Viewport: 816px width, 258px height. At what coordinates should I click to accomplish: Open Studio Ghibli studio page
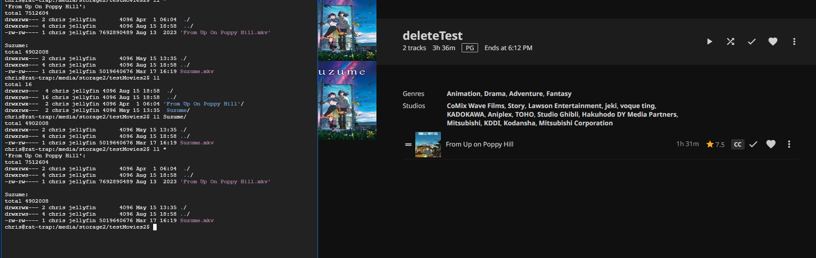coord(557,115)
